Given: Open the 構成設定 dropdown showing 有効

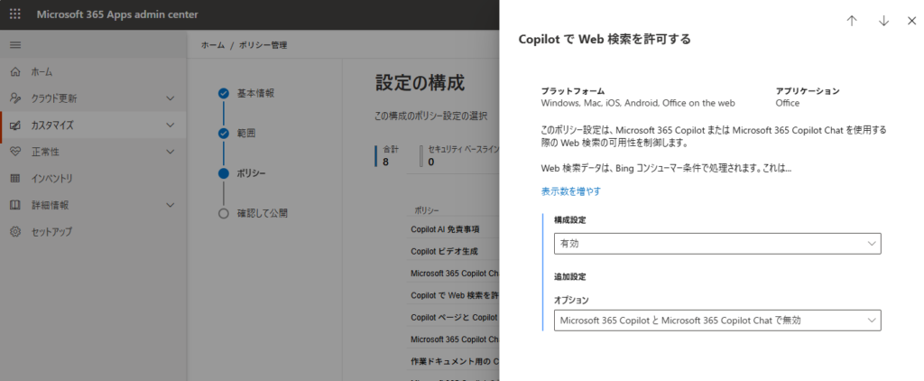Looking at the screenshot, I should [x=717, y=244].
